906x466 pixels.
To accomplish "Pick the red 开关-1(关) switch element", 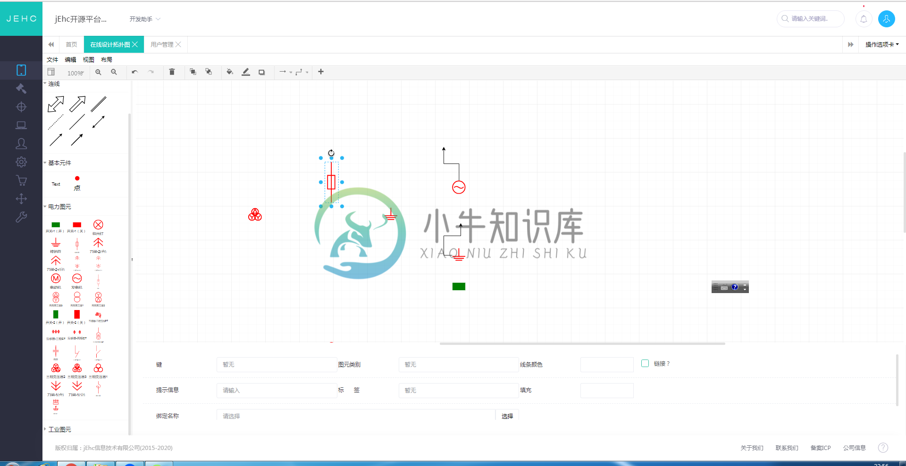I will 77,227.
